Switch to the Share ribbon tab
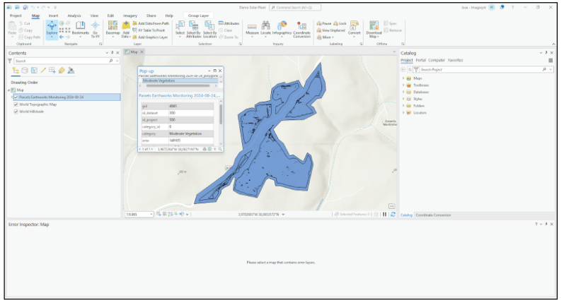This screenshot has height=300, width=564. click(x=151, y=16)
